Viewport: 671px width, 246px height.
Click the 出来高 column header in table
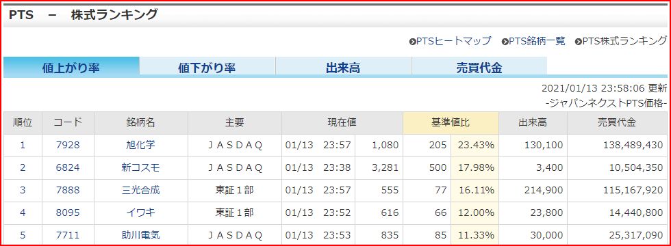[x=533, y=123]
